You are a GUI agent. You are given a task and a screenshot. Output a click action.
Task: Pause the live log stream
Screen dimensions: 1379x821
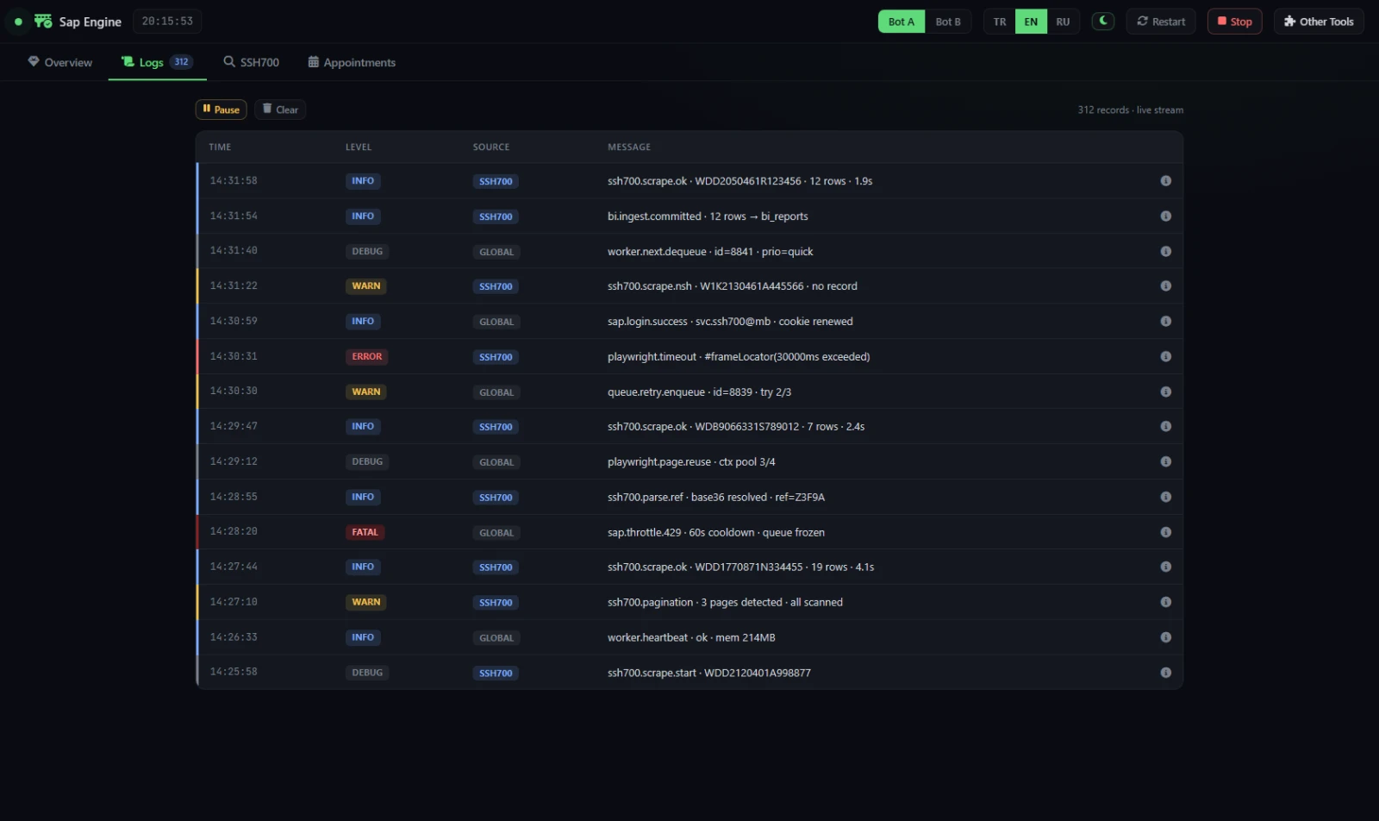point(222,110)
